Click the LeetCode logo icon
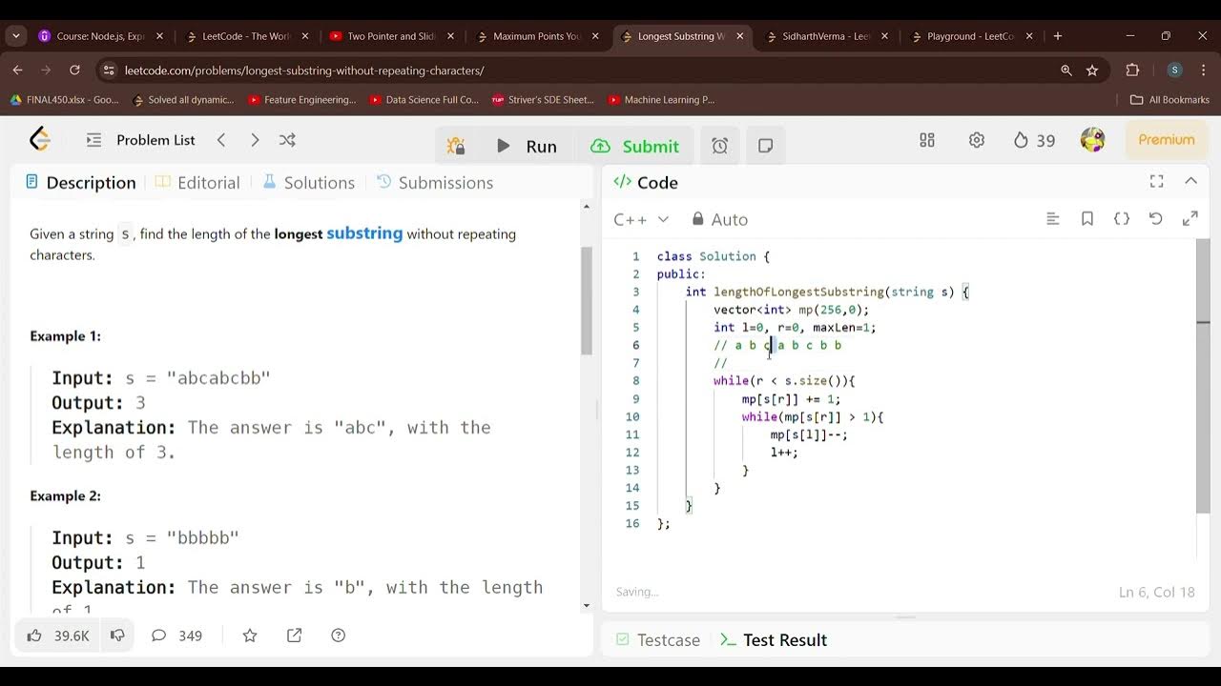Viewport: 1221px width, 686px height. (39, 140)
